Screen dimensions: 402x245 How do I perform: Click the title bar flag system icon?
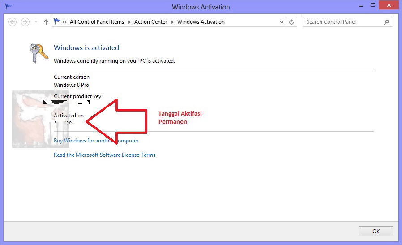tap(8, 6)
